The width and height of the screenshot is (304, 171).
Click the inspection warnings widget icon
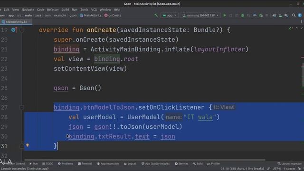point(291,28)
